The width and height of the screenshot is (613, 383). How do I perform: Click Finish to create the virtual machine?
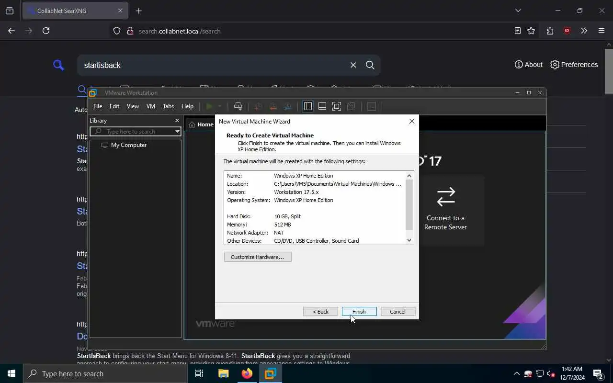point(359,312)
